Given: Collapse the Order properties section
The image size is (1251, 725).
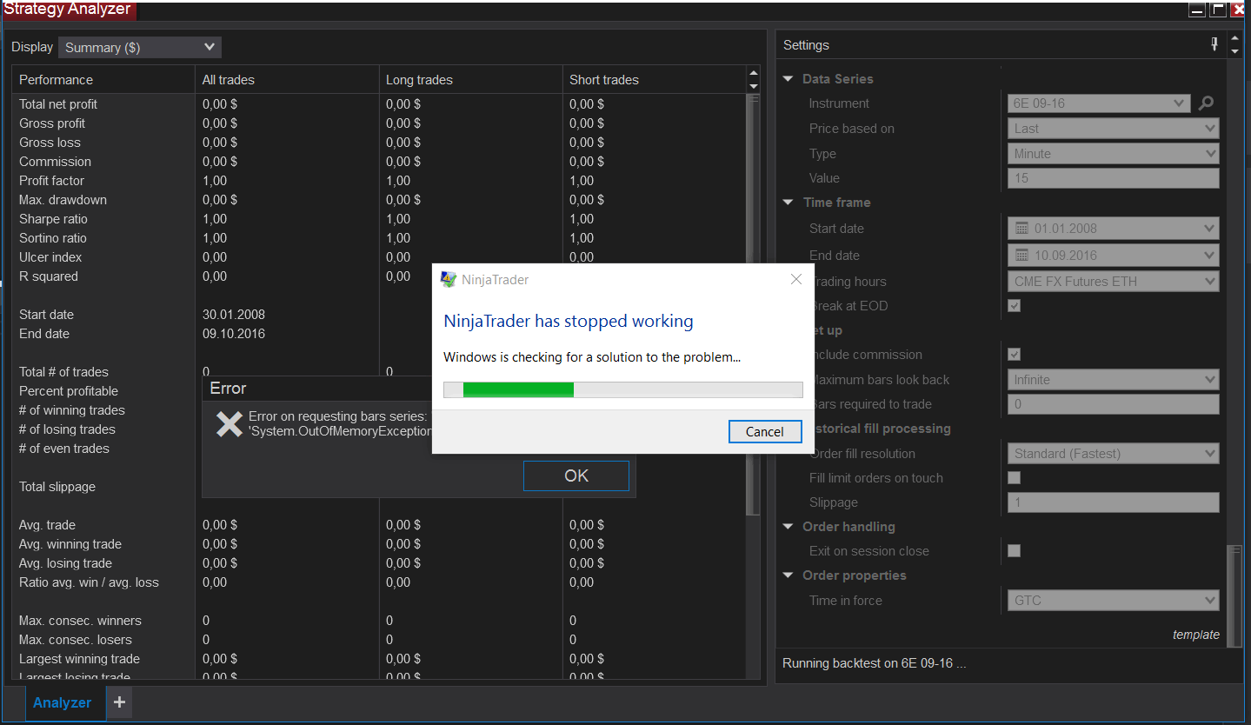Looking at the screenshot, I should coord(788,575).
